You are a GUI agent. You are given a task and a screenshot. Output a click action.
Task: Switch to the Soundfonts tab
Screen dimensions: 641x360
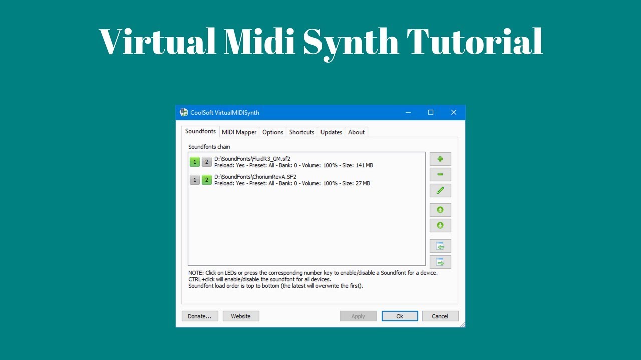point(200,131)
